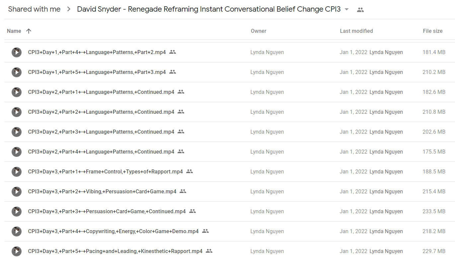The width and height of the screenshot is (455, 259).
Task: Select CPI3+Day+2,+Part+3 Language Patterns Continued file
Action: point(101,132)
